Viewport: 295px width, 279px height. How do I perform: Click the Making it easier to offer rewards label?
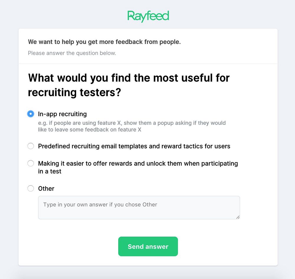click(x=138, y=163)
